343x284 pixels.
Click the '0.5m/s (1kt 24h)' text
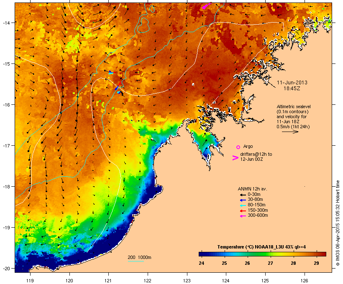[293, 127]
